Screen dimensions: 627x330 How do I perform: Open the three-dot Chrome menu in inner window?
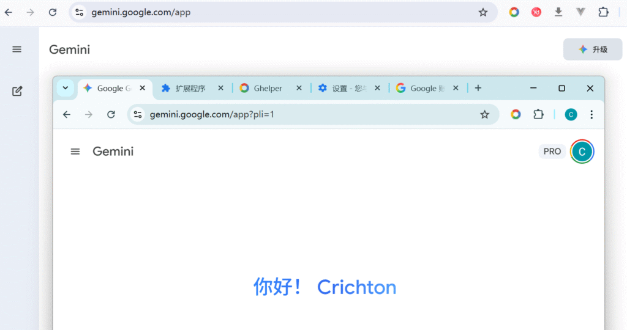pyautogui.click(x=591, y=114)
